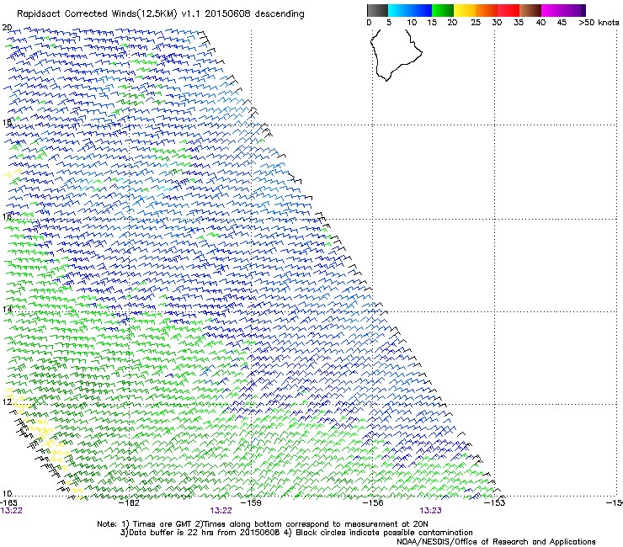The image size is (623, 547).
Task: Click the longitude label '-156'
Action: tap(373, 502)
